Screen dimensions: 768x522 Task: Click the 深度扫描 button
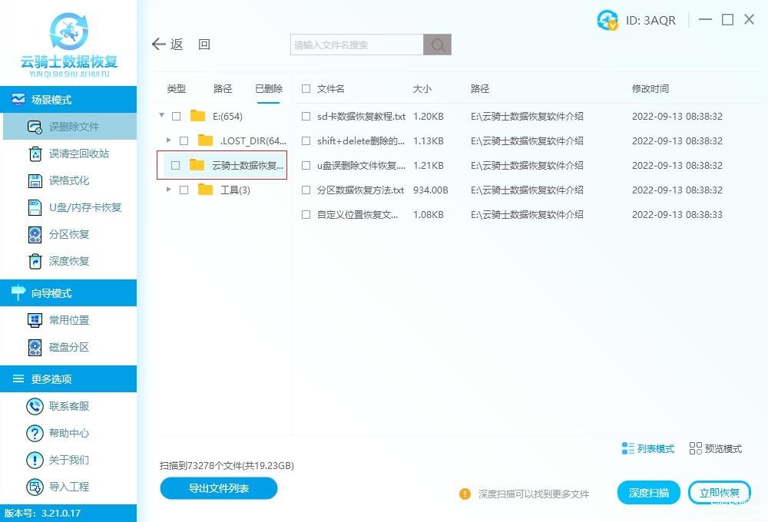coord(649,493)
